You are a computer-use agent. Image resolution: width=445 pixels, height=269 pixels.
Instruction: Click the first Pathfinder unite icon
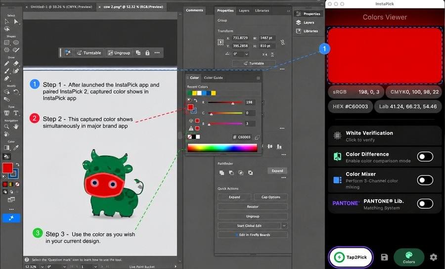(x=222, y=173)
